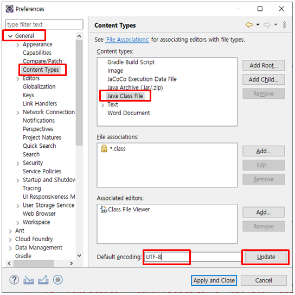Click Apply and Close
The height and width of the screenshot is (295, 295).
(214, 280)
